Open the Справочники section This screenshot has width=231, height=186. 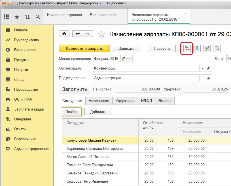coord(27,139)
